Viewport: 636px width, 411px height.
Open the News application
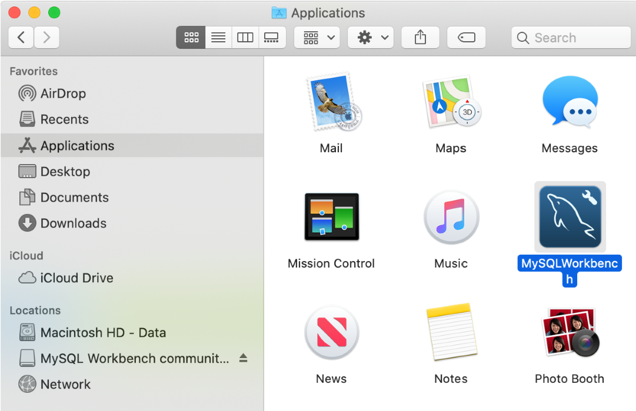click(x=331, y=332)
